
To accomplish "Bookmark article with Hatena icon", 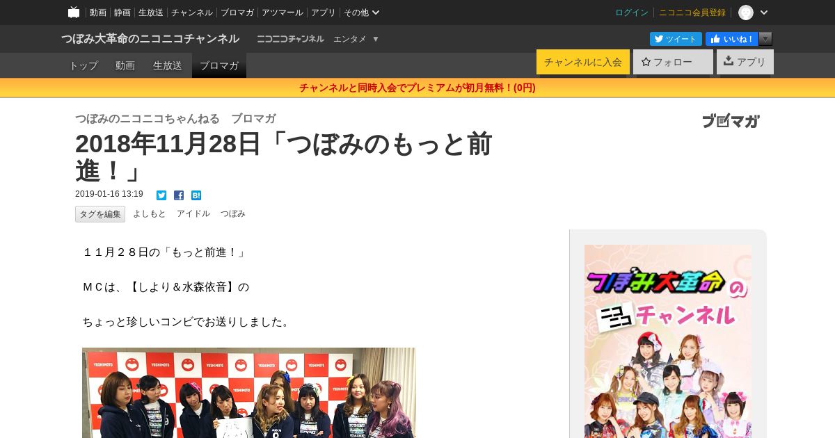I will point(196,195).
